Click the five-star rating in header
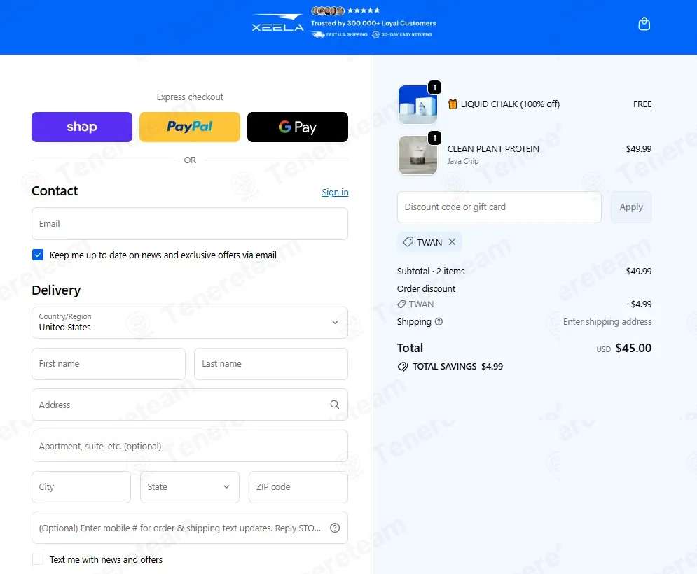This screenshot has width=697, height=574. (x=364, y=10)
